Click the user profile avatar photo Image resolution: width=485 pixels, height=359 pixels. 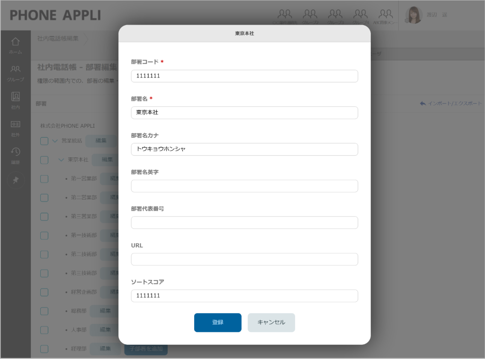(x=413, y=15)
